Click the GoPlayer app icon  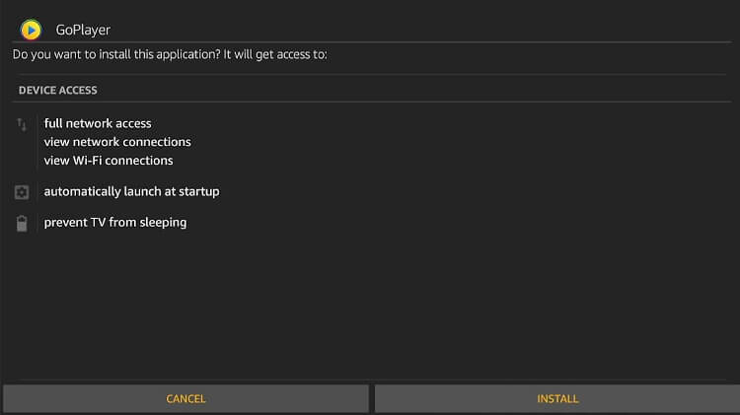[31, 30]
